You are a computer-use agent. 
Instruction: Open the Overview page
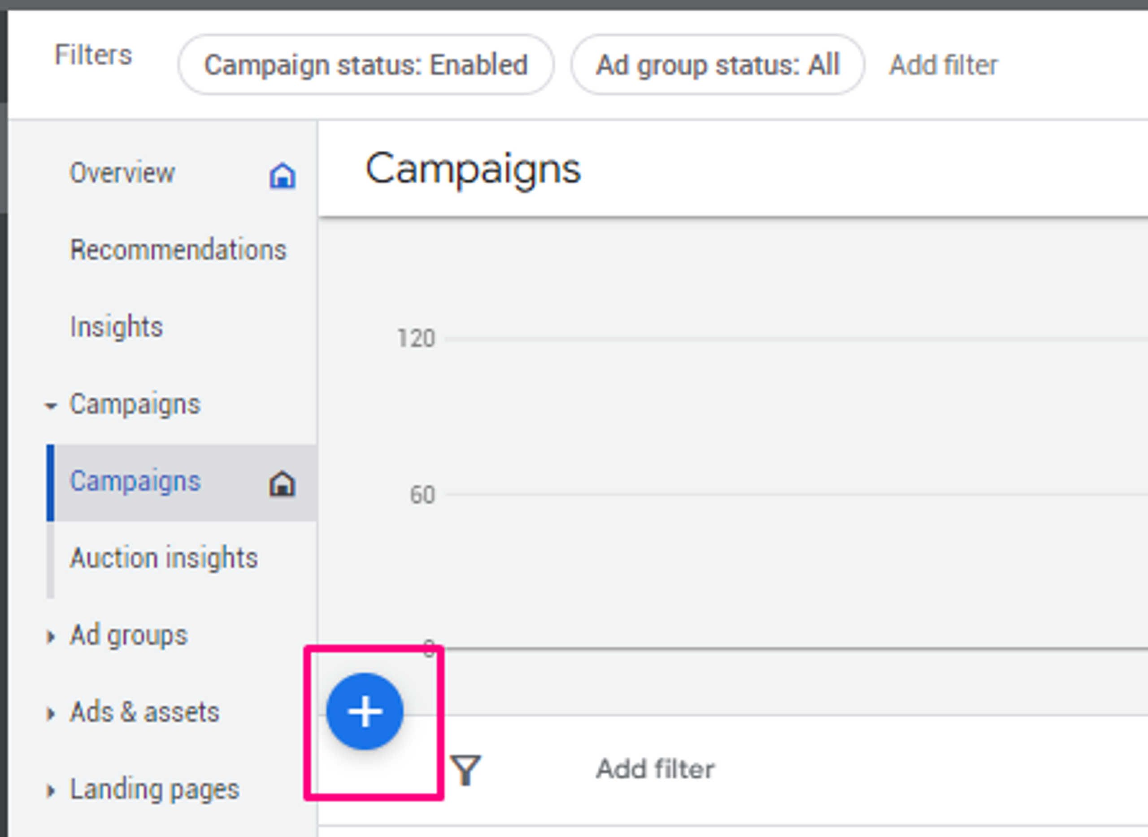coord(122,173)
